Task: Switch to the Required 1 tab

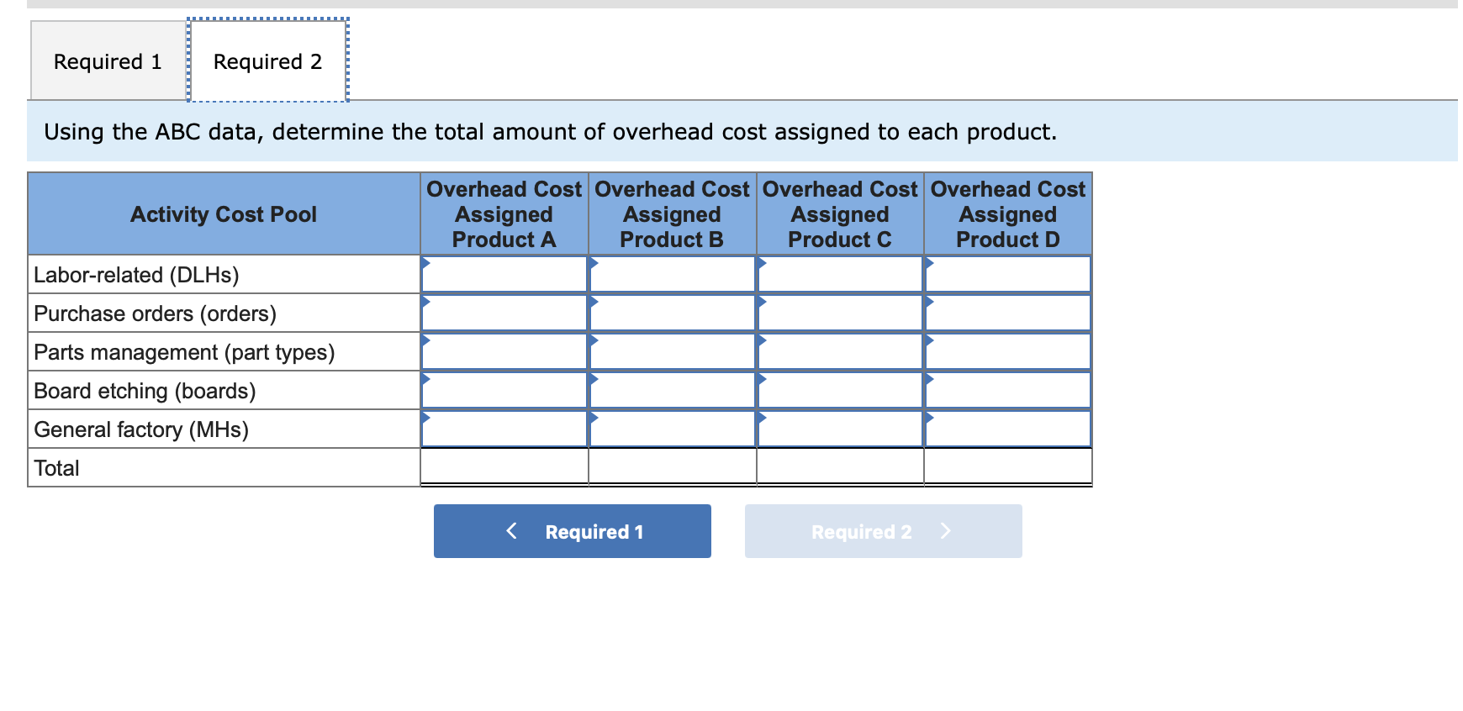Action: (x=108, y=61)
